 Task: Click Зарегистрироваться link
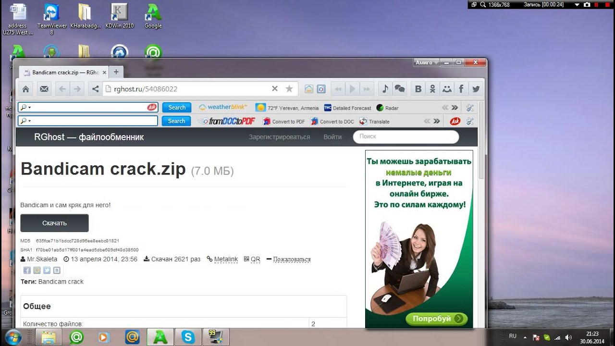279,137
